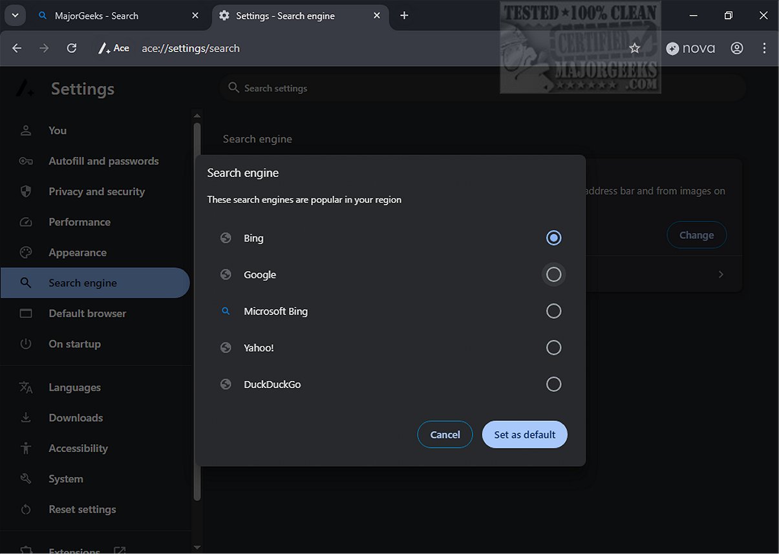Click the person icon beside You
Screen dimensions: 779x554
26,130
